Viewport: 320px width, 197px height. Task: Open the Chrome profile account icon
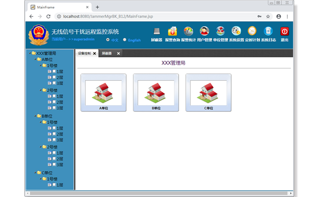click(279, 17)
